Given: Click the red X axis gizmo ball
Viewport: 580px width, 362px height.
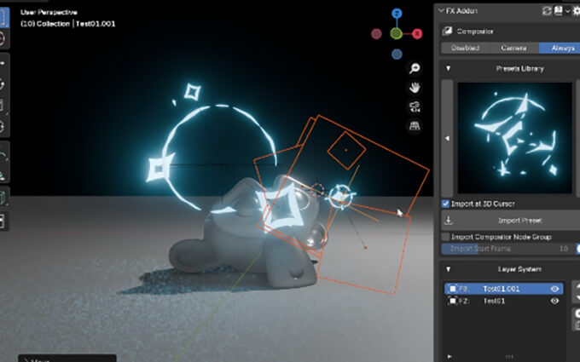Looking at the screenshot, I should [x=417, y=34].
